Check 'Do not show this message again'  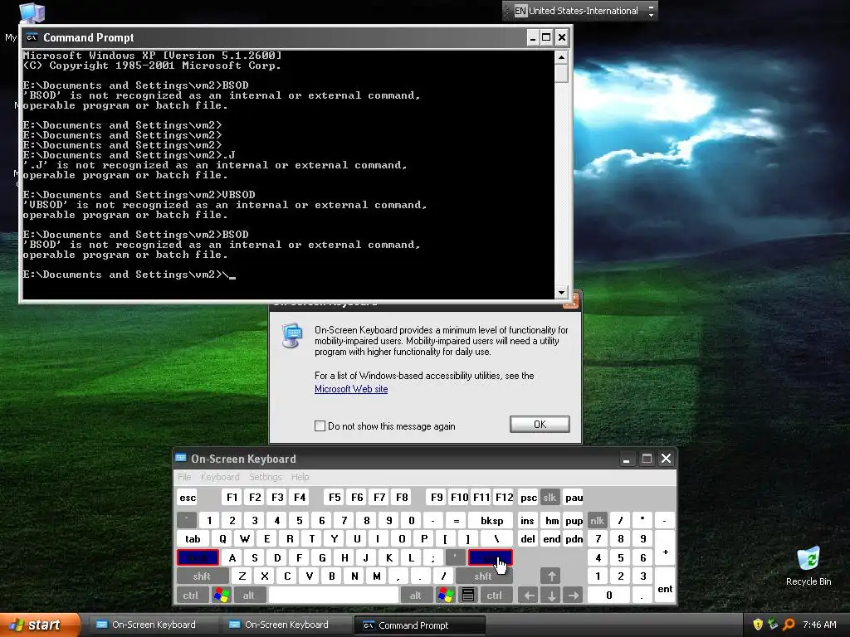320,425
